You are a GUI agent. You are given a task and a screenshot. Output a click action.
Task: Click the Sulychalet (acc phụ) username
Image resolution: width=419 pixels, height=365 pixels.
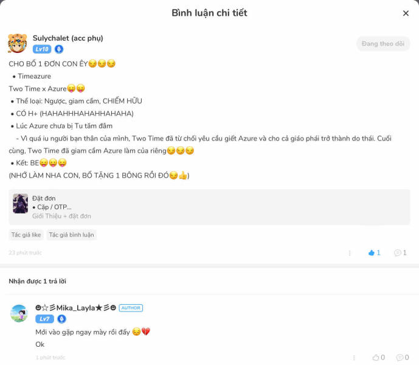pos(68,38)
